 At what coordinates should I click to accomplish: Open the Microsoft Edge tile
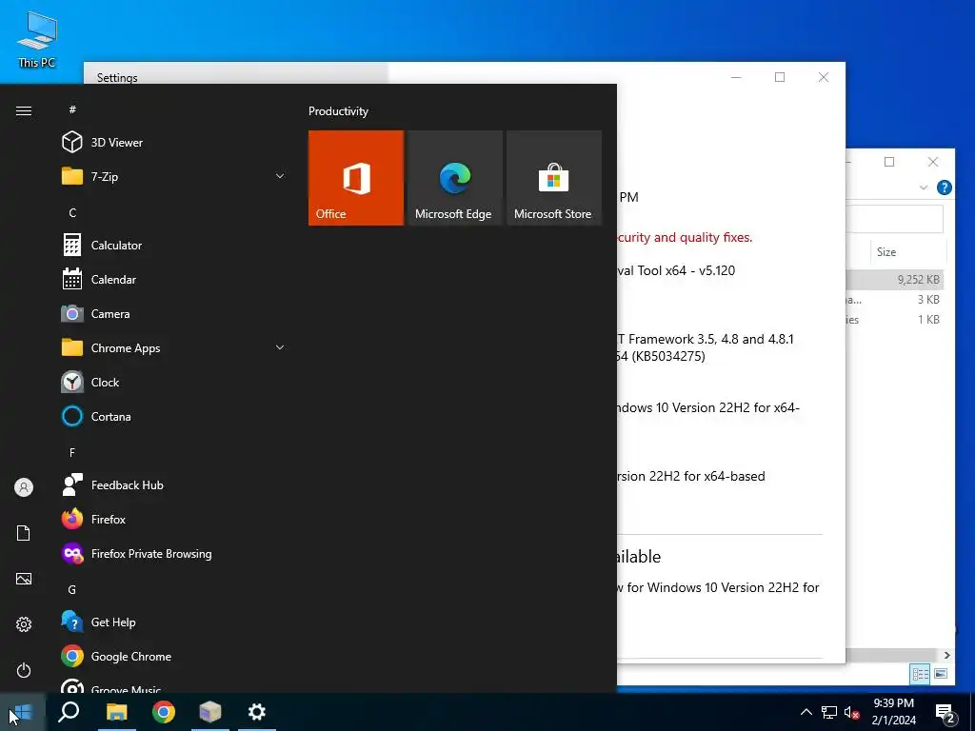(454, 178)
